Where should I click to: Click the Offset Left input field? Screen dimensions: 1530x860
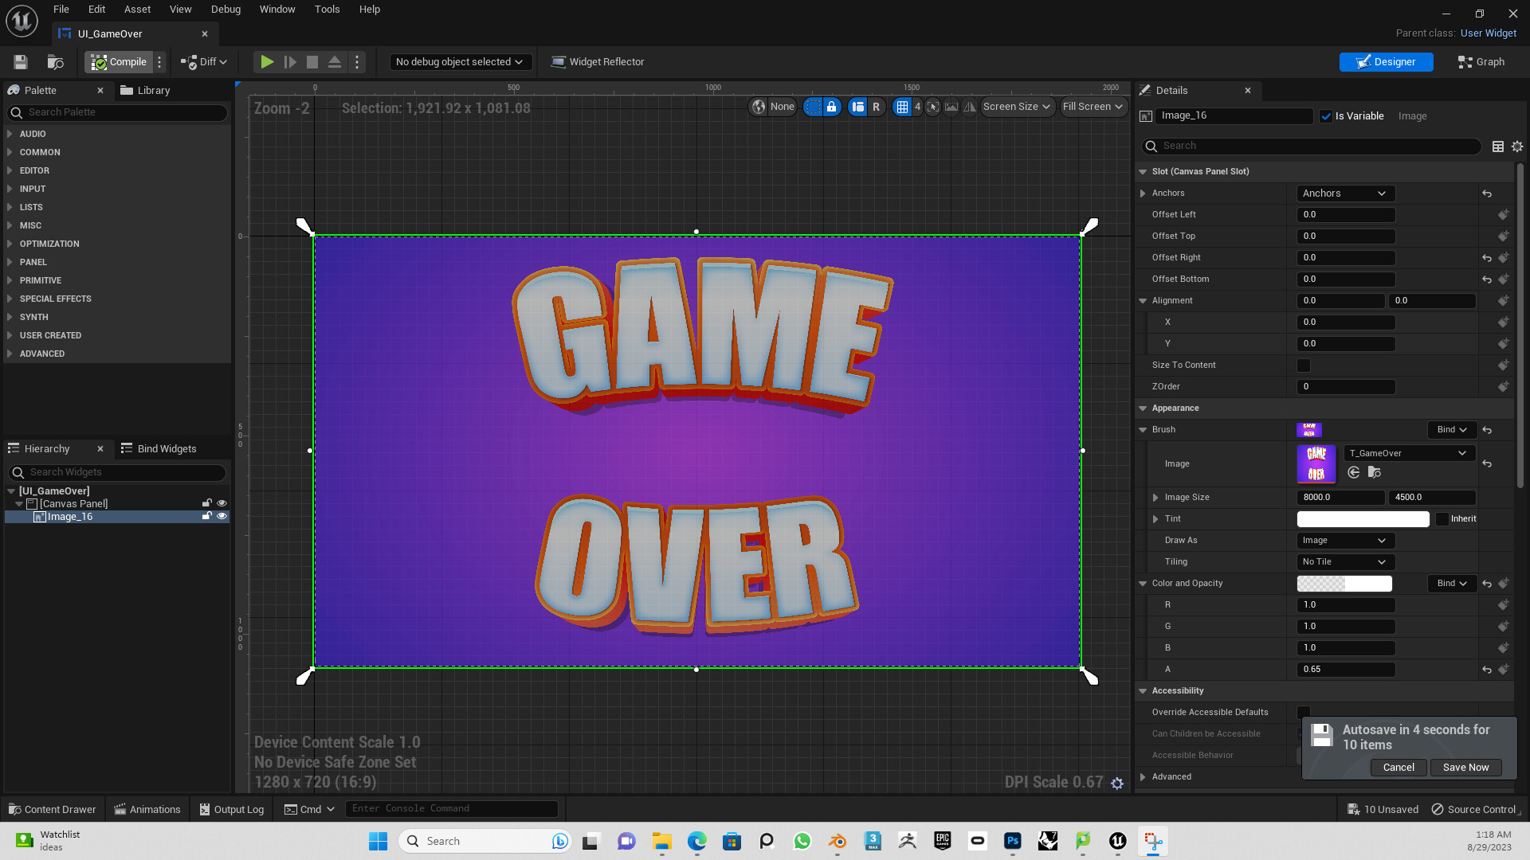(x=1345, y=215)
